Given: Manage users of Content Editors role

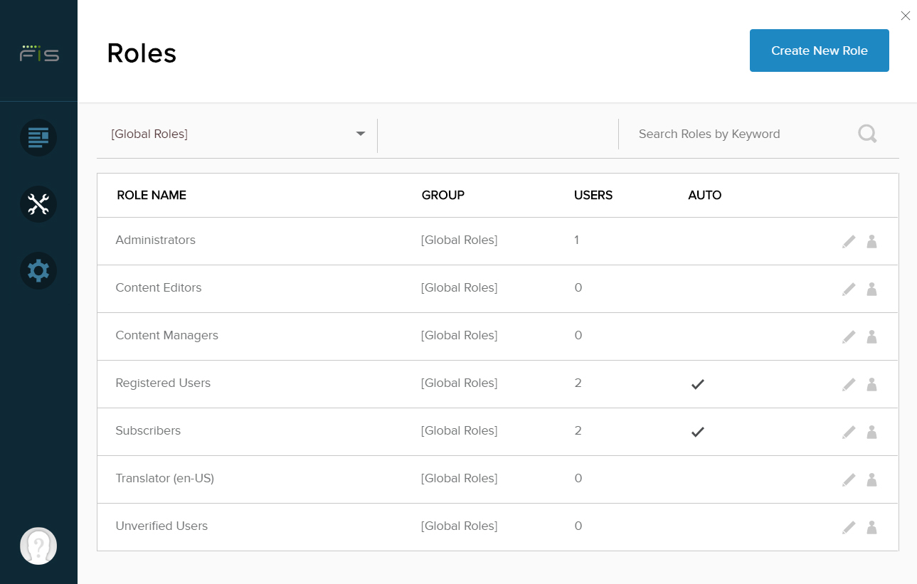Looking at the screenshot, I should [x=871, y=290].
